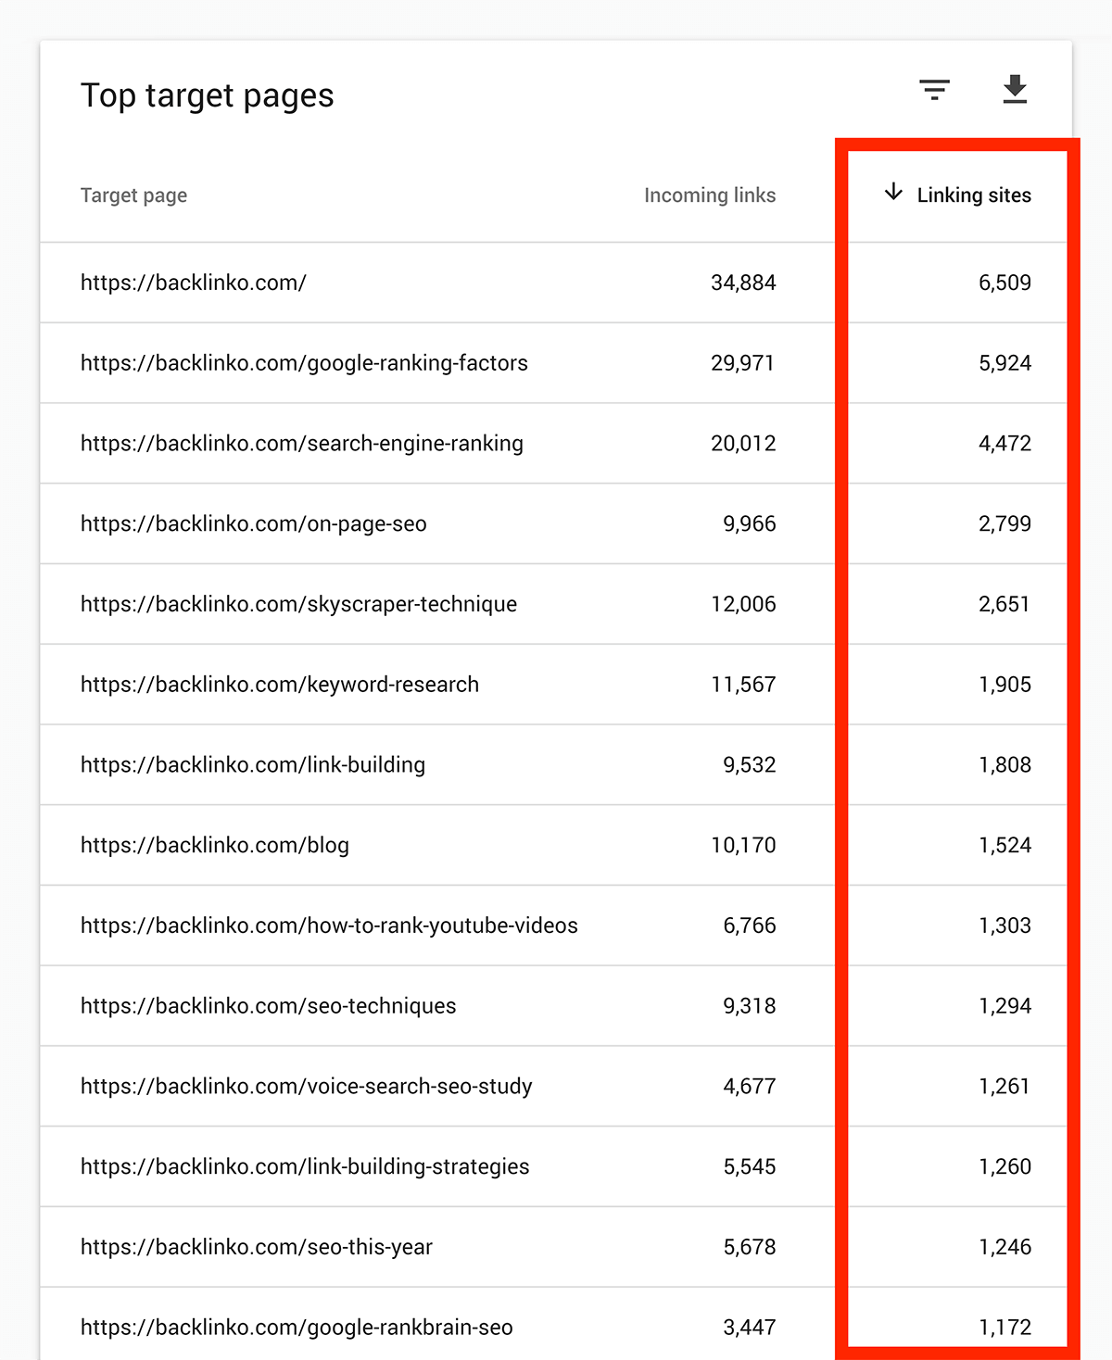This screenshot has height=1360, width=1112.
Task: Open the filter rows icon
Action: (934, 90)
